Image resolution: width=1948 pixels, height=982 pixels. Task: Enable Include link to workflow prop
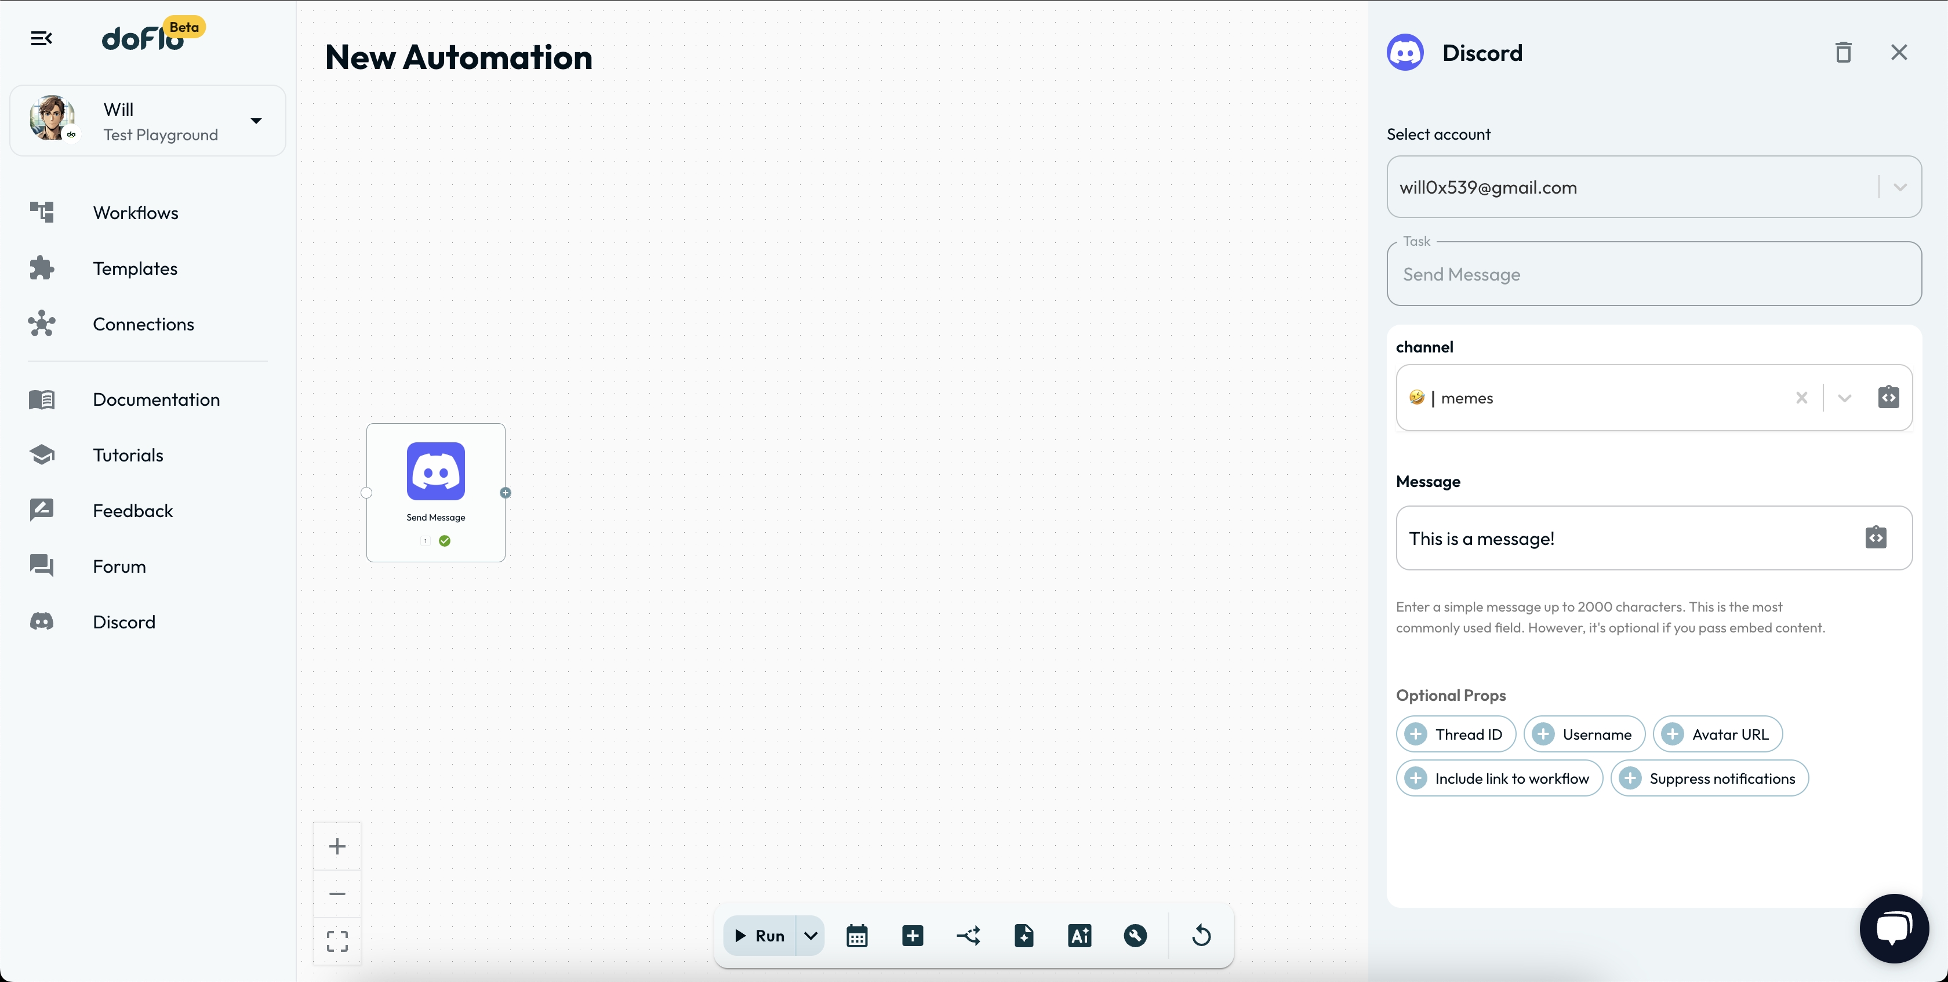pyautogui.click(x=1499, y=779)
